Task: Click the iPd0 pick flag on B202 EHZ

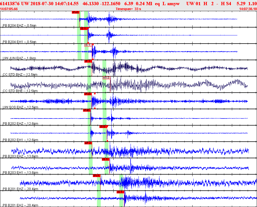Action: (87, 110)
